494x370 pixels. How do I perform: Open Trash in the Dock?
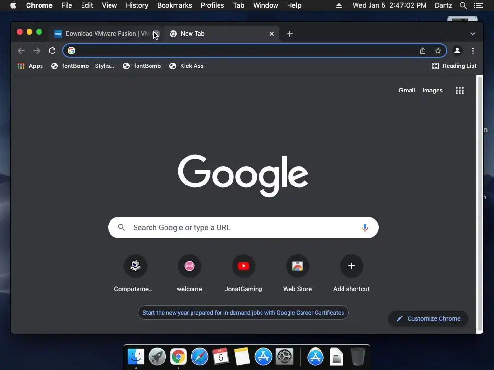(x=357, y=357)
